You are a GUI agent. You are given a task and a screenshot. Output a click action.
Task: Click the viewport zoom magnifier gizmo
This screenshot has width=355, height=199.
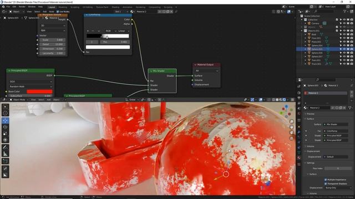coord(292,122)
